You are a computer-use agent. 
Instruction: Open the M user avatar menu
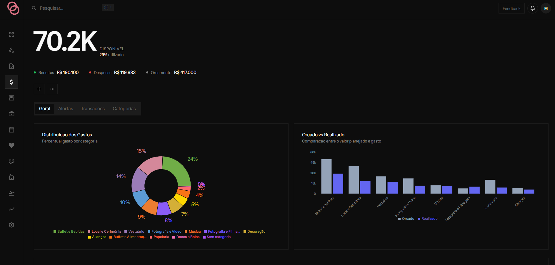click(546, 8)
